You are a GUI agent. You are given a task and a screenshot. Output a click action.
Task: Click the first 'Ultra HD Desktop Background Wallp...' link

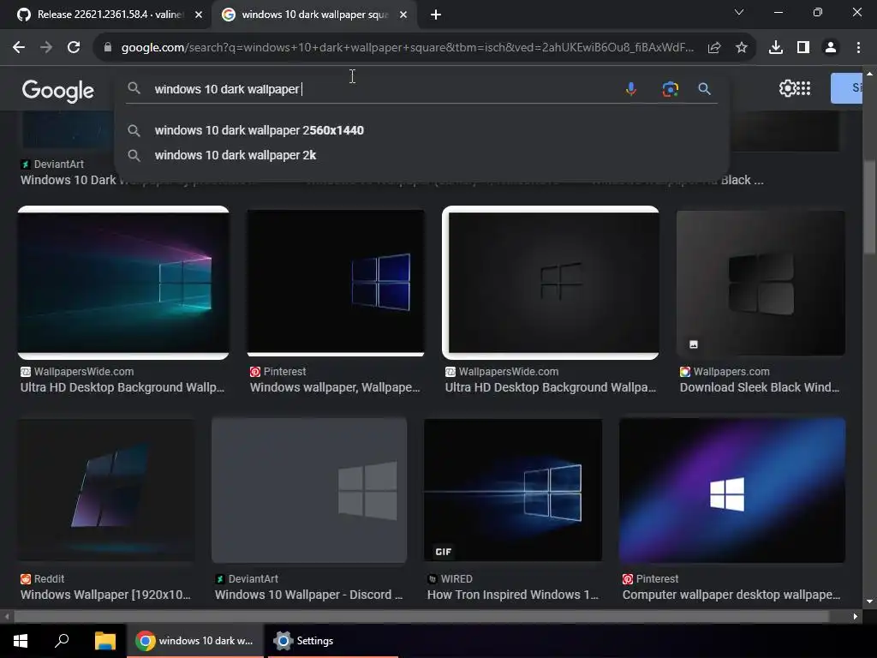coord(122,387)
